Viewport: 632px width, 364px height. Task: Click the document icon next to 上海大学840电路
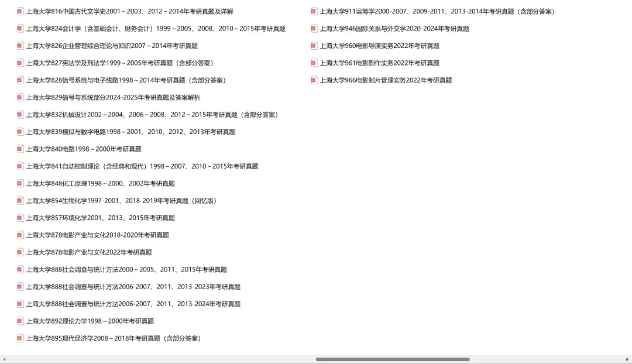click(x=20, y=149)
